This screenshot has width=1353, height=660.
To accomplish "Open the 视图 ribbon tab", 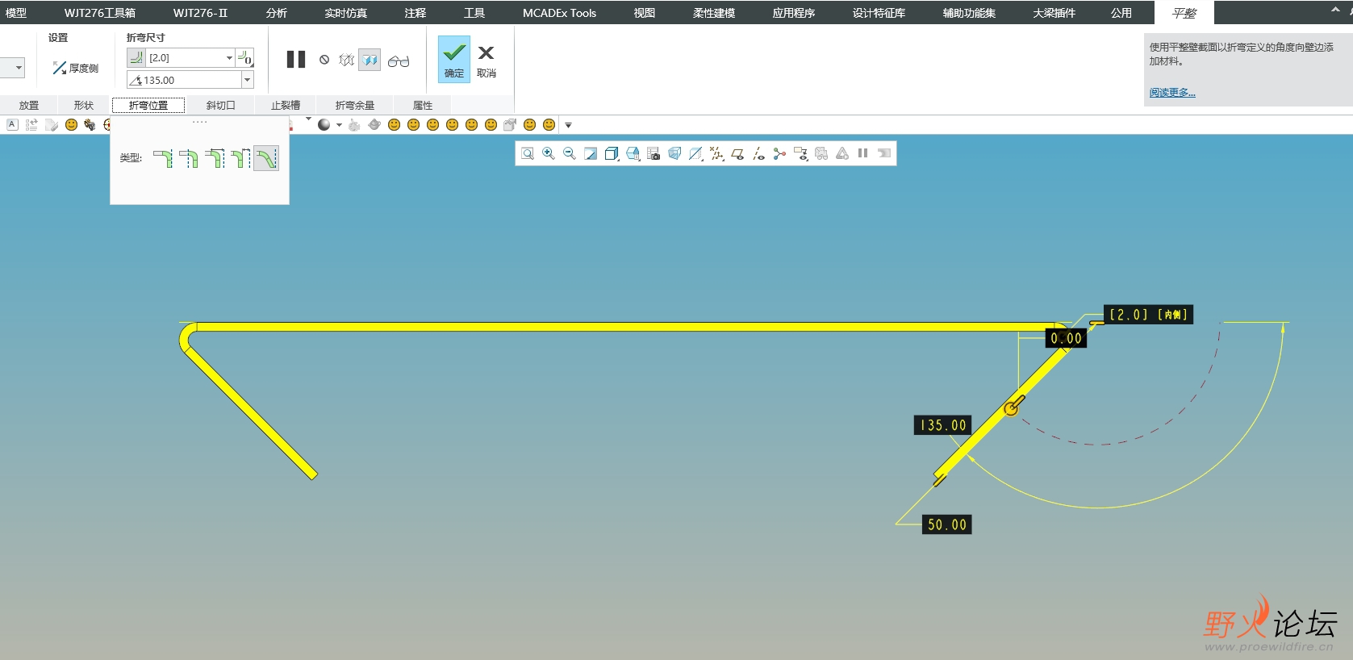I will point(645,13).
